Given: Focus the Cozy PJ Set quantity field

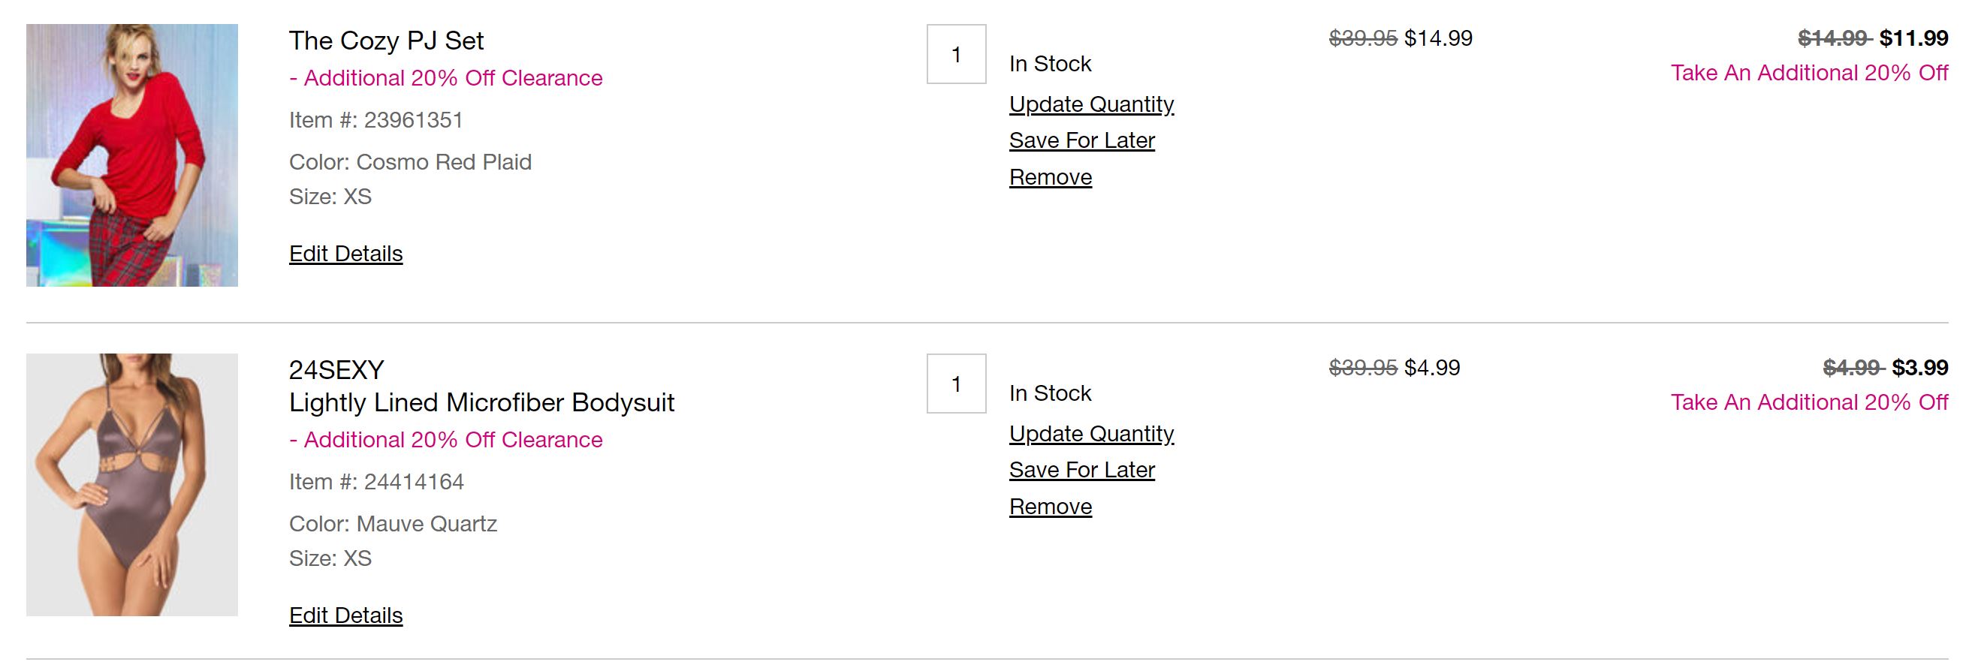Looking at the screenshot, I should (x=956, y=54).
